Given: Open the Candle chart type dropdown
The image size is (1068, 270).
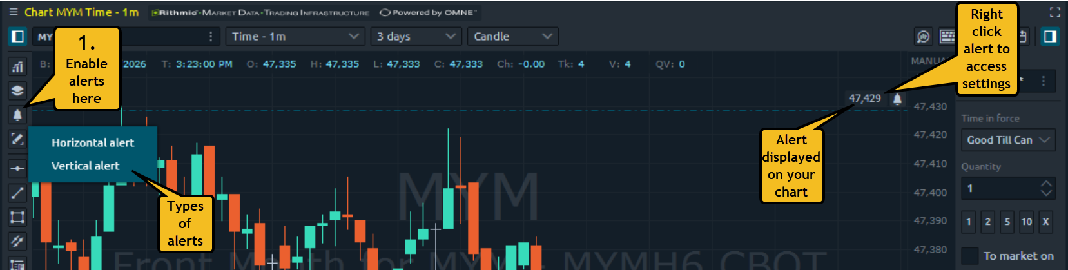Looking at the screenshot, I should pos(512,37).
